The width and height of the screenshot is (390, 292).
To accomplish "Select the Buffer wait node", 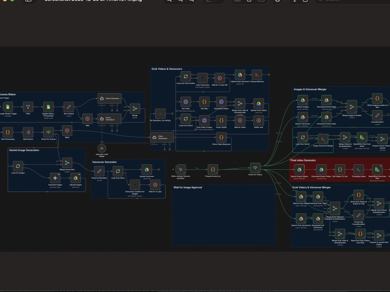I will (259, 120).
